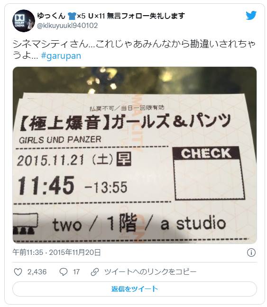Open the #garupan hashtag link
267x307 pixels.
tap(61, 55)
